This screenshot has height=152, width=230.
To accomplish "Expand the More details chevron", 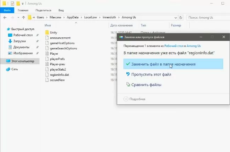I will 126,99.
